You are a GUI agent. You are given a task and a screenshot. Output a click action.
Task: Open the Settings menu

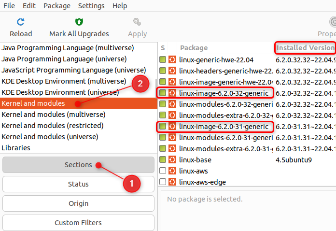[x=91, y=6]
